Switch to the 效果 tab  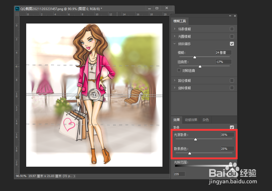coord(176,120)
